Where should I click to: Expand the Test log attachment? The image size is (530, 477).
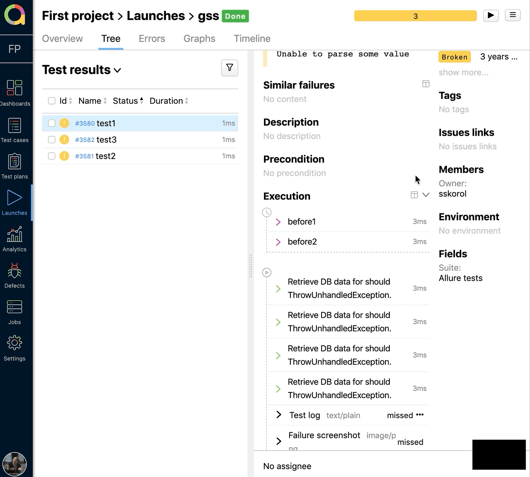tap(279, 415)
